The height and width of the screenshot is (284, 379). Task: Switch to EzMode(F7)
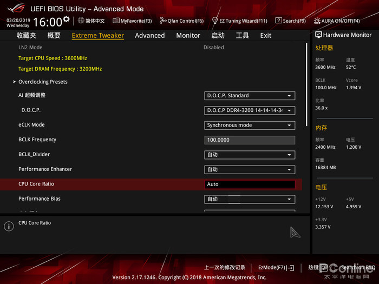pyautogui.click(x=276, y=268)
